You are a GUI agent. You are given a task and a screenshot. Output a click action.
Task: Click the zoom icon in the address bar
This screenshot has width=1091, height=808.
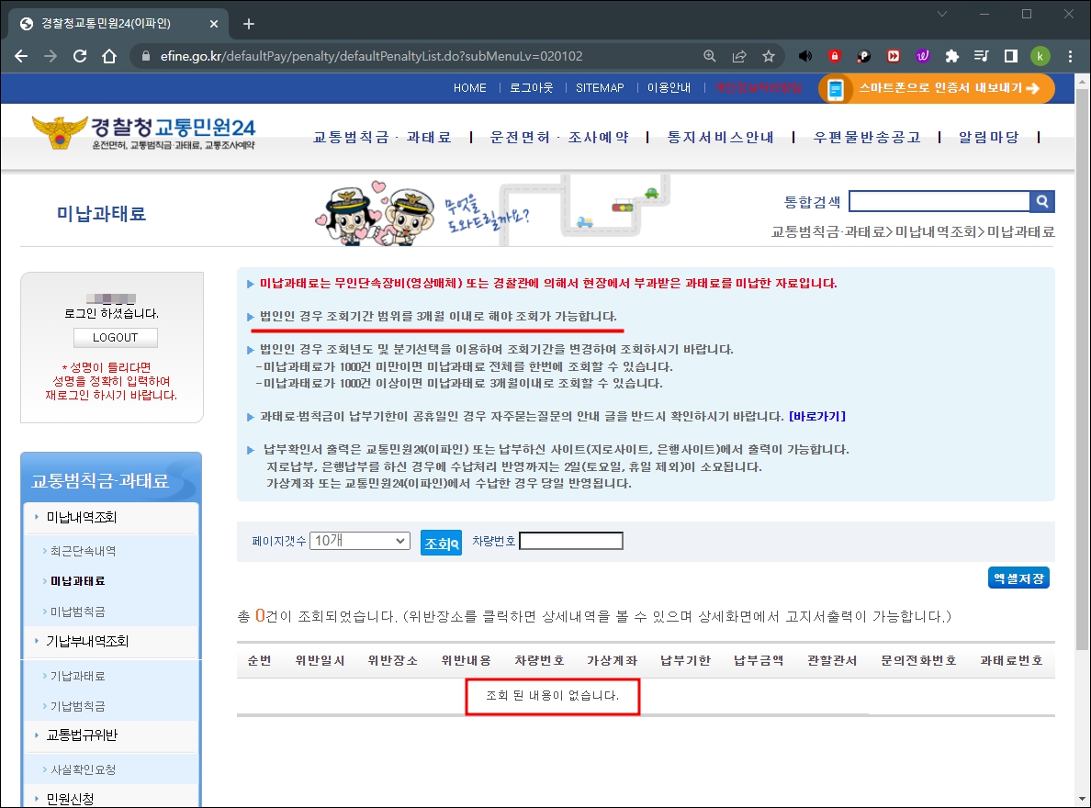(710, 56)
